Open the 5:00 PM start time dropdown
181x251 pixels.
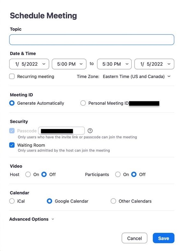[x=69, y=64]
